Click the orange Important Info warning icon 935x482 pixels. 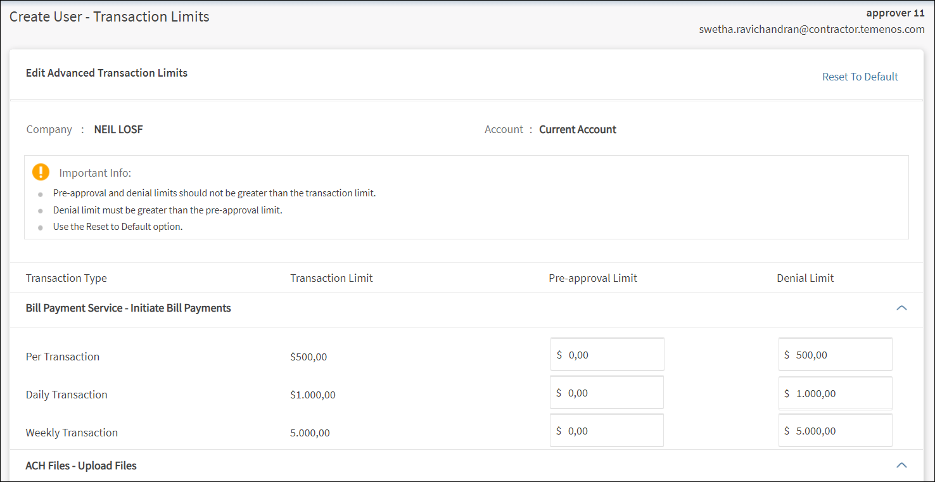point(41,172)
